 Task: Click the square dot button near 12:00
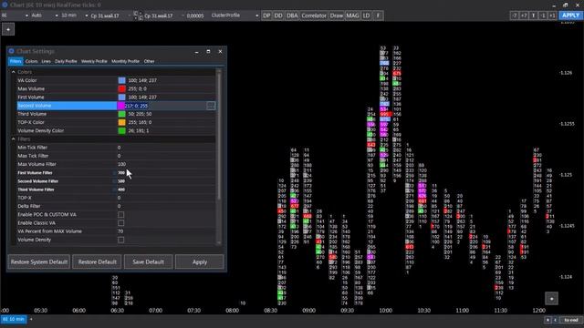point(551,298)
